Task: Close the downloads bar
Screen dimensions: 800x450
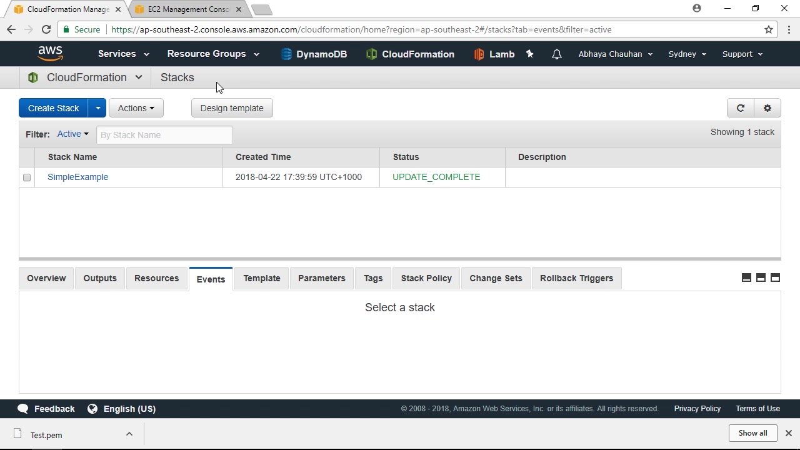Action: pyautogui.click(x=789, y=433)
